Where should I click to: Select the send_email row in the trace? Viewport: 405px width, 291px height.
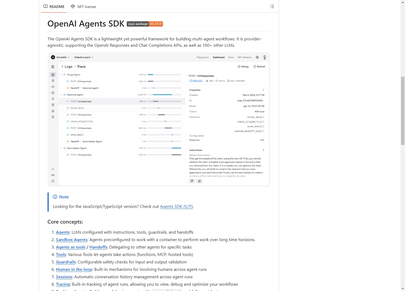pos(122,135)
